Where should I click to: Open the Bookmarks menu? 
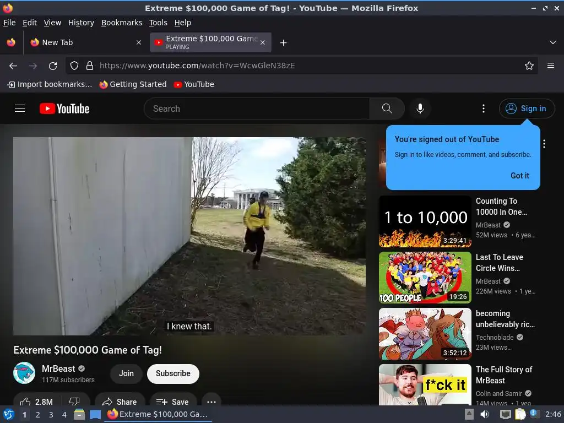click(122, 23)
